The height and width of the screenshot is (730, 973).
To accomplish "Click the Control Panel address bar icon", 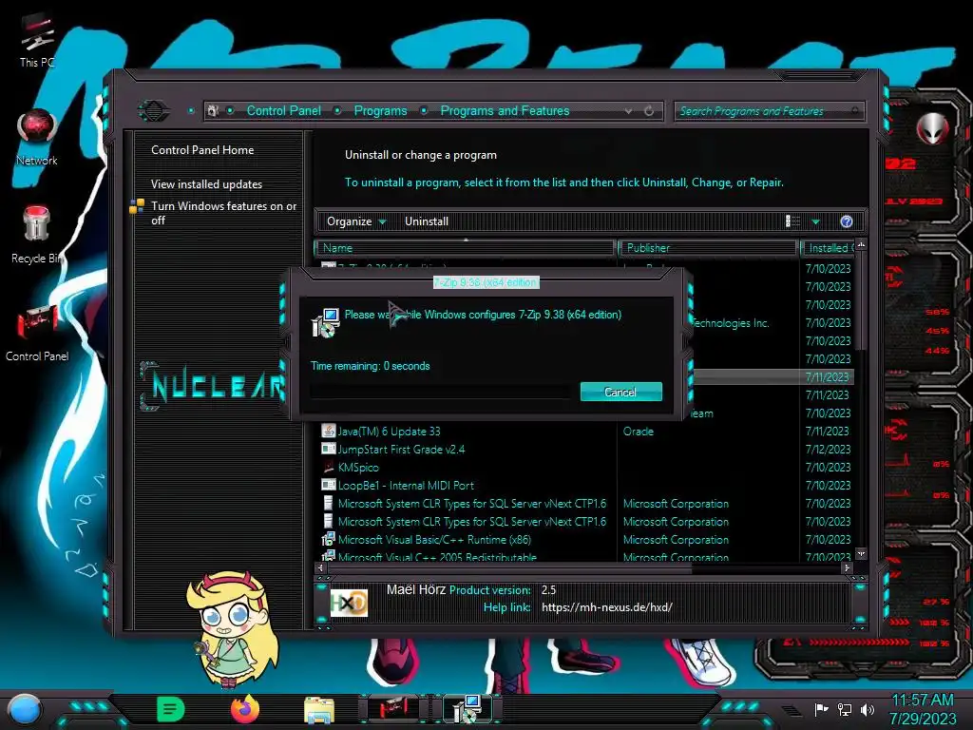I will 213,111.
